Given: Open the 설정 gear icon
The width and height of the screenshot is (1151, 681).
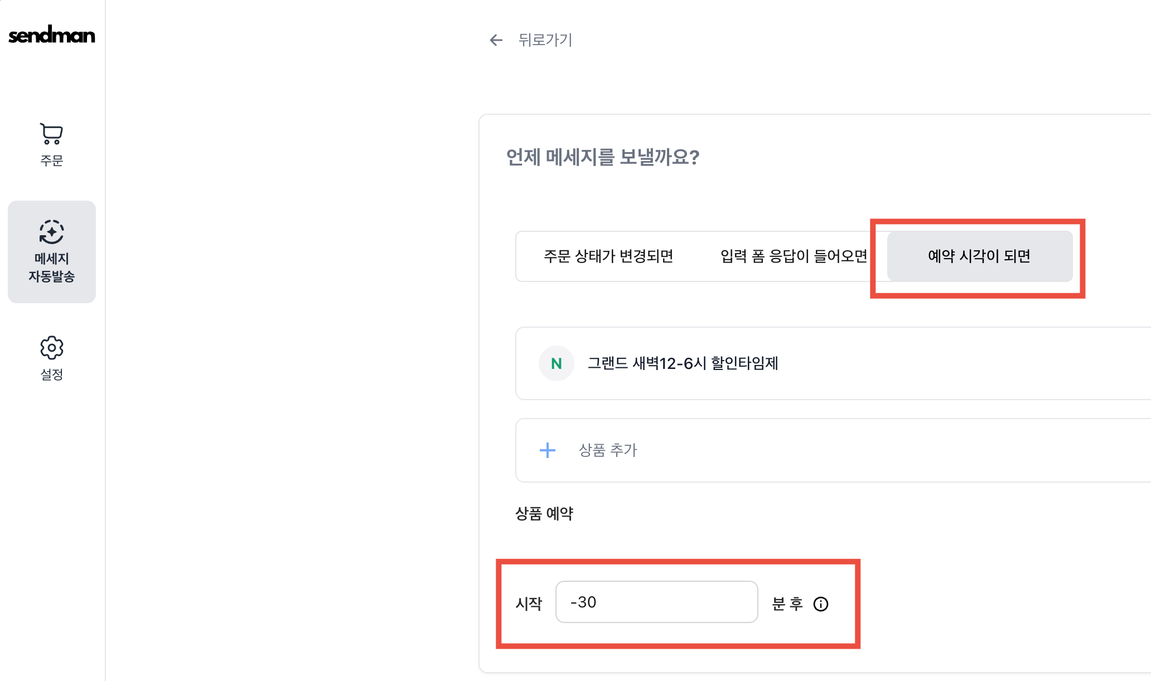Looking at the screenshot, I should (x=51, y=348).
